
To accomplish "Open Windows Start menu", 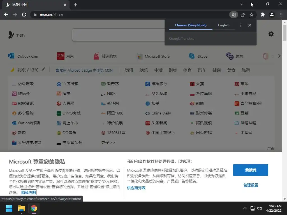I will [9, 208].
